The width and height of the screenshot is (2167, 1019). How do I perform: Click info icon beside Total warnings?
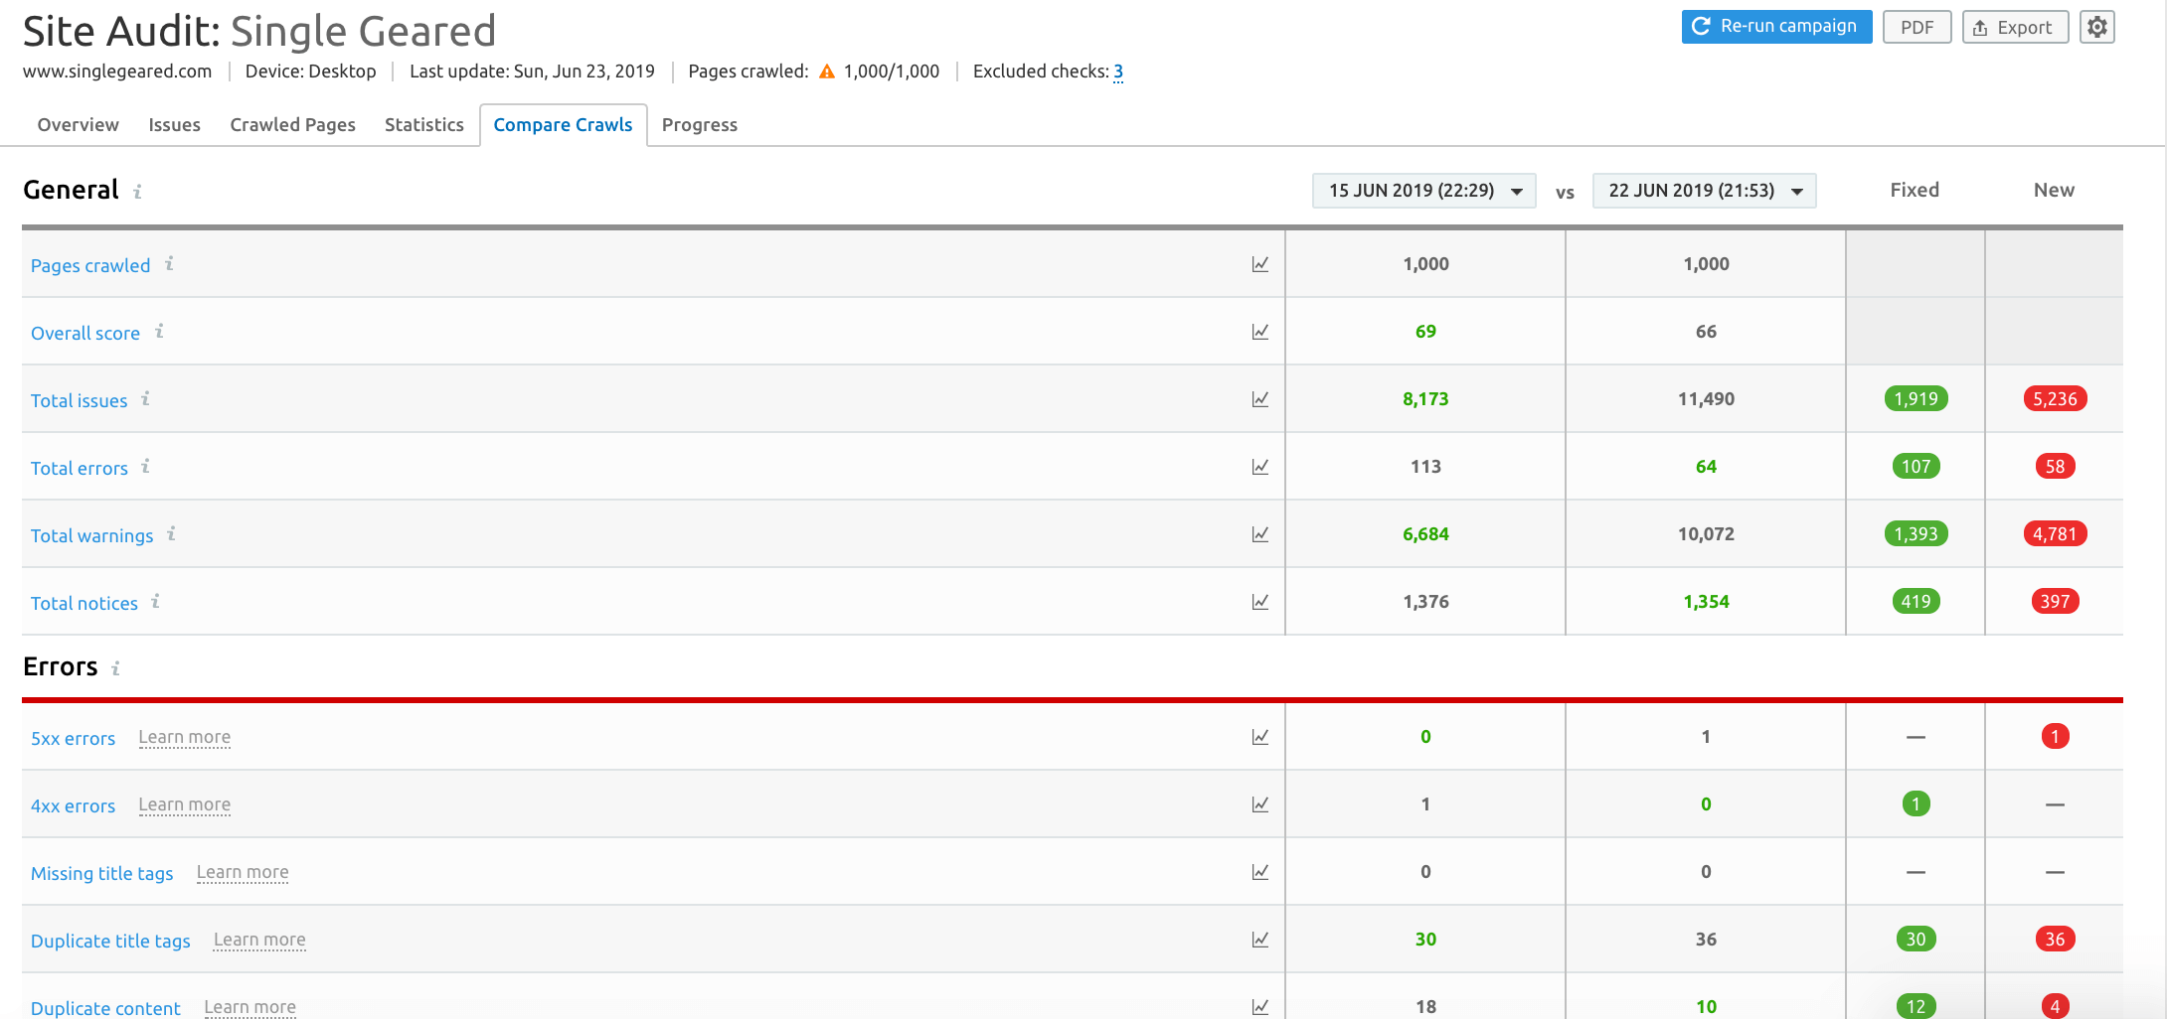(x=171, y=533)
